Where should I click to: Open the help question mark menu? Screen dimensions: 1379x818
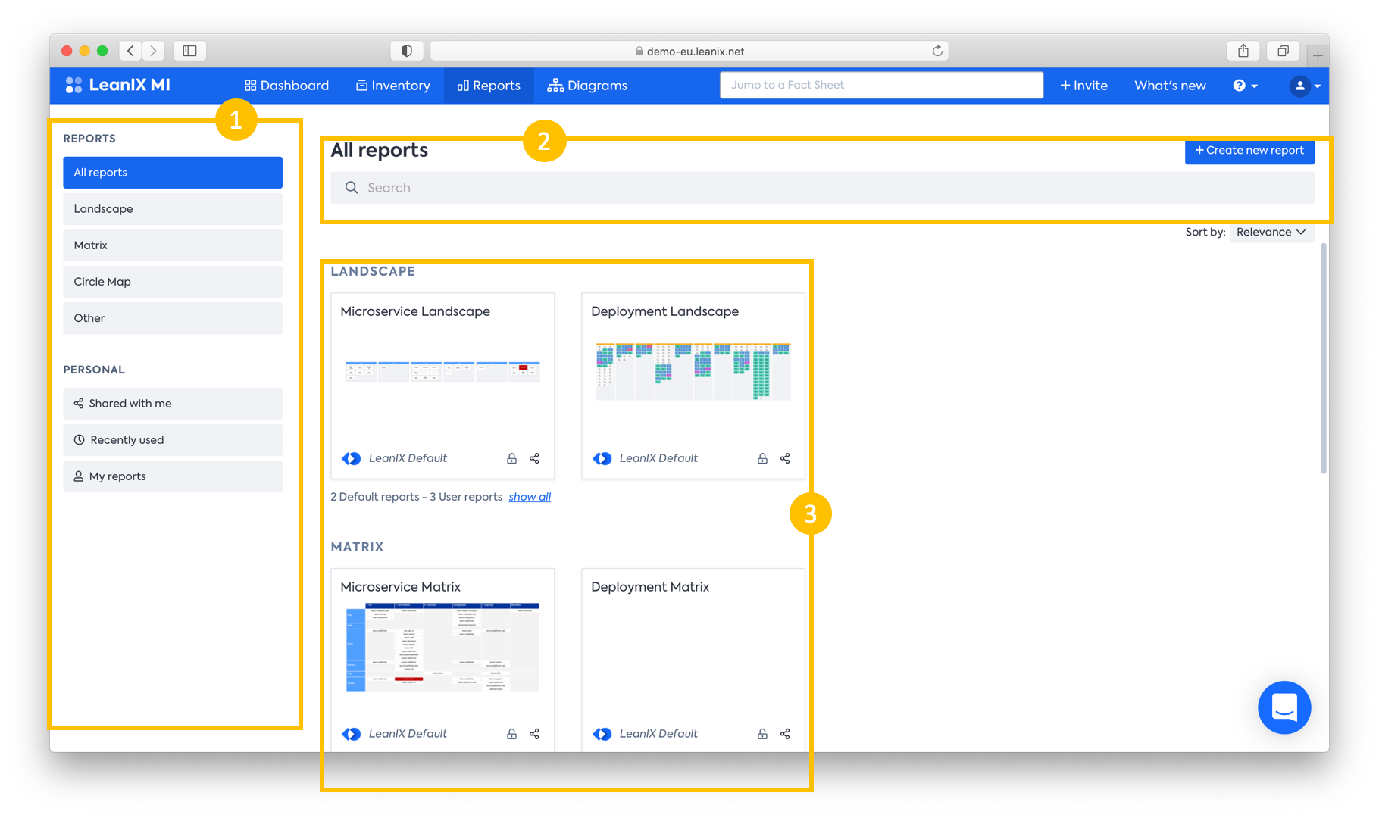pos(1245,86)
